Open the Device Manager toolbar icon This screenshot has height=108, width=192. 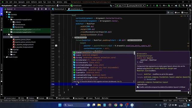[x=179, y=5]
